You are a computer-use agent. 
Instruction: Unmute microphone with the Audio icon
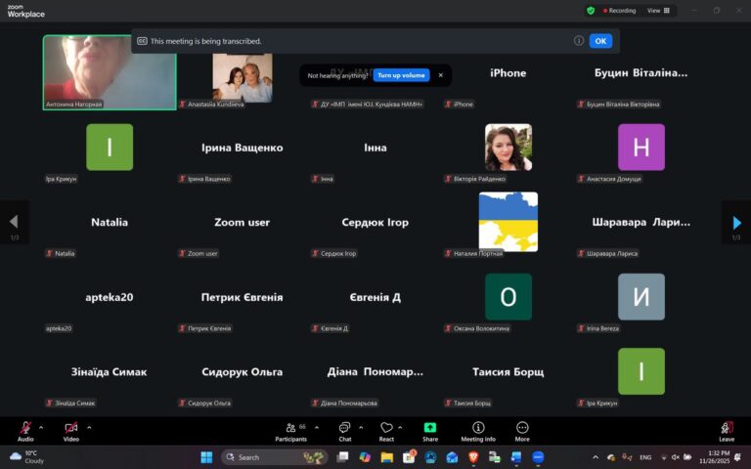pyautogui.click(x=25, y=429)
